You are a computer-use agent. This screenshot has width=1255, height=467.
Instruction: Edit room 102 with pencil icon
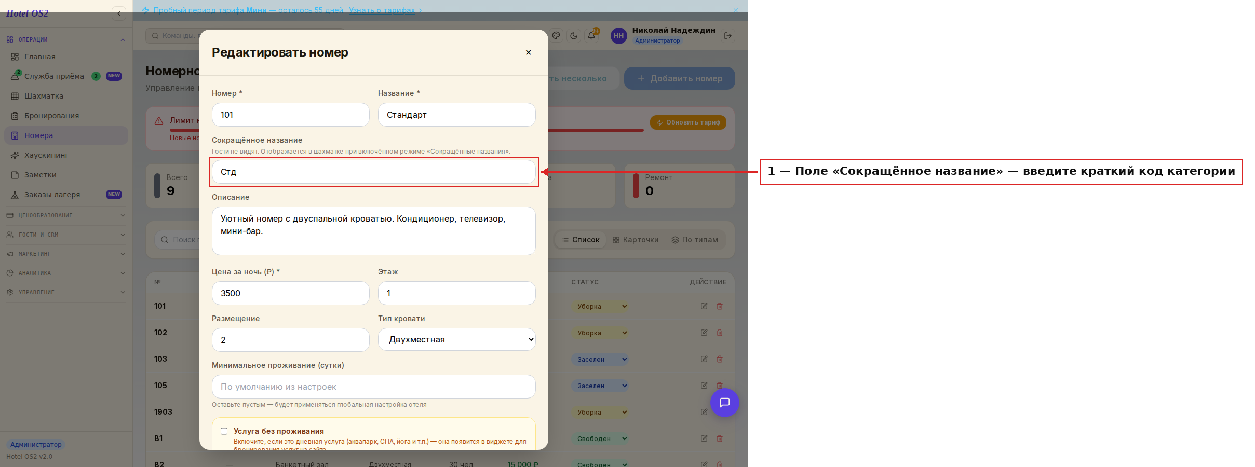pyautogui.click(x=704, y=333)
